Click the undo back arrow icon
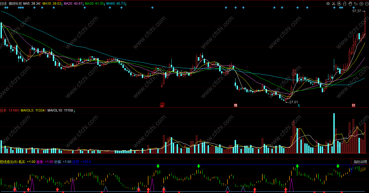369x193 pixels. [x=356, y=4]
